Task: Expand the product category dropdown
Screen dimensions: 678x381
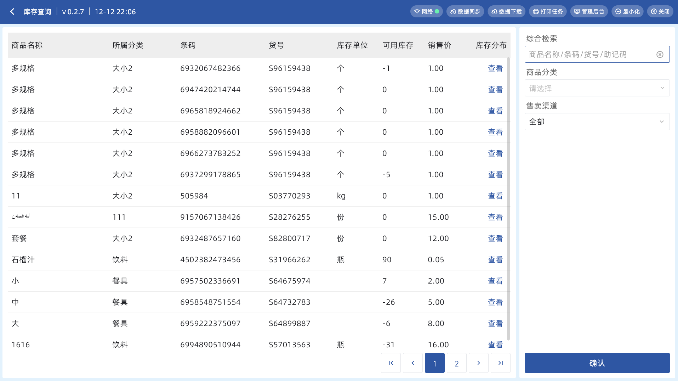Action: 597,88
